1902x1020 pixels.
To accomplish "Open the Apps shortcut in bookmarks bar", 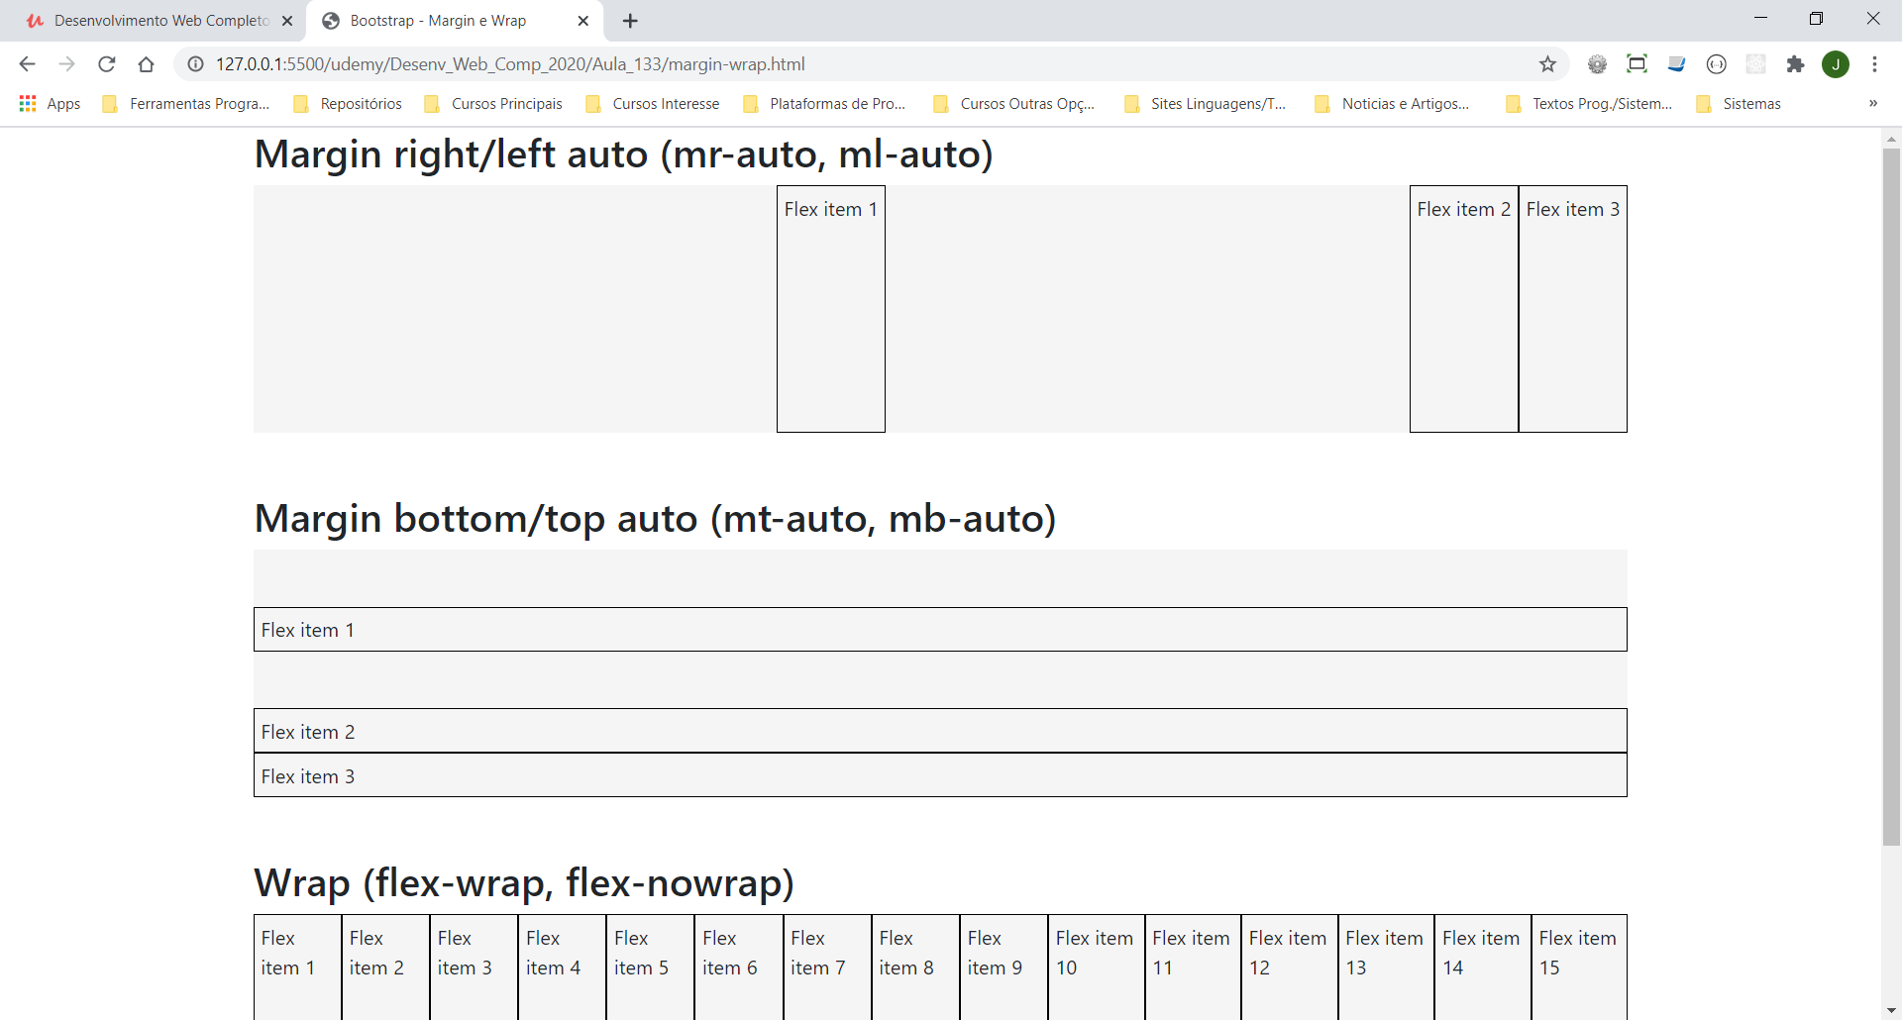I will (50, 104).
